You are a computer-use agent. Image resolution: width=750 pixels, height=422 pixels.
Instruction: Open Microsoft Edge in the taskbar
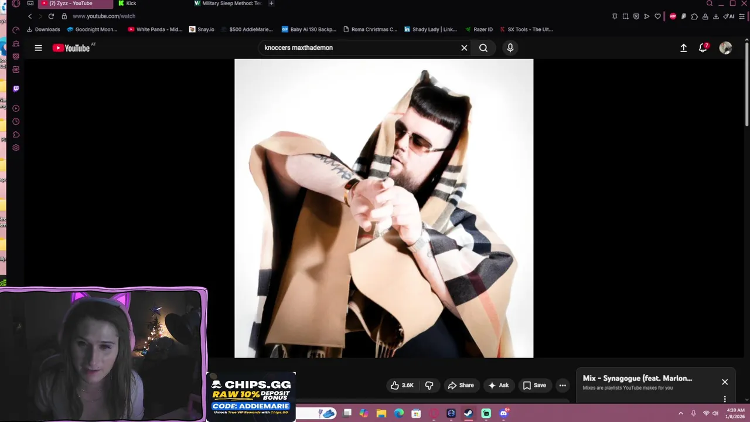399,413
